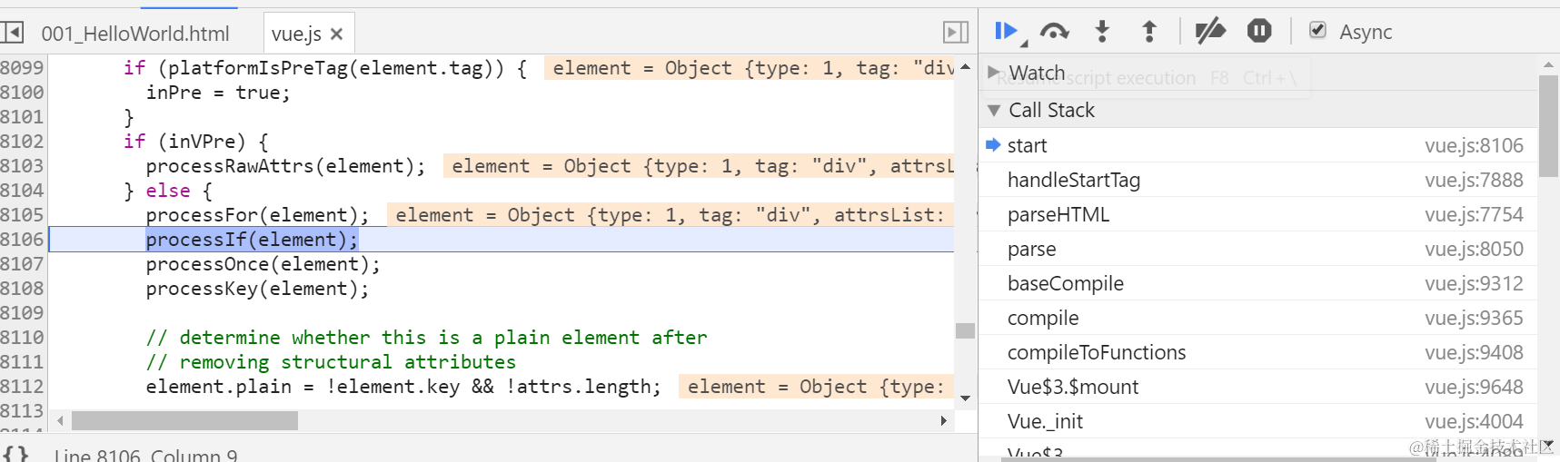Viewport: 1560px width, 462px height.
Task: Collapse the Call Stack section
Action: pyautogui.click(x=994, y=110)
